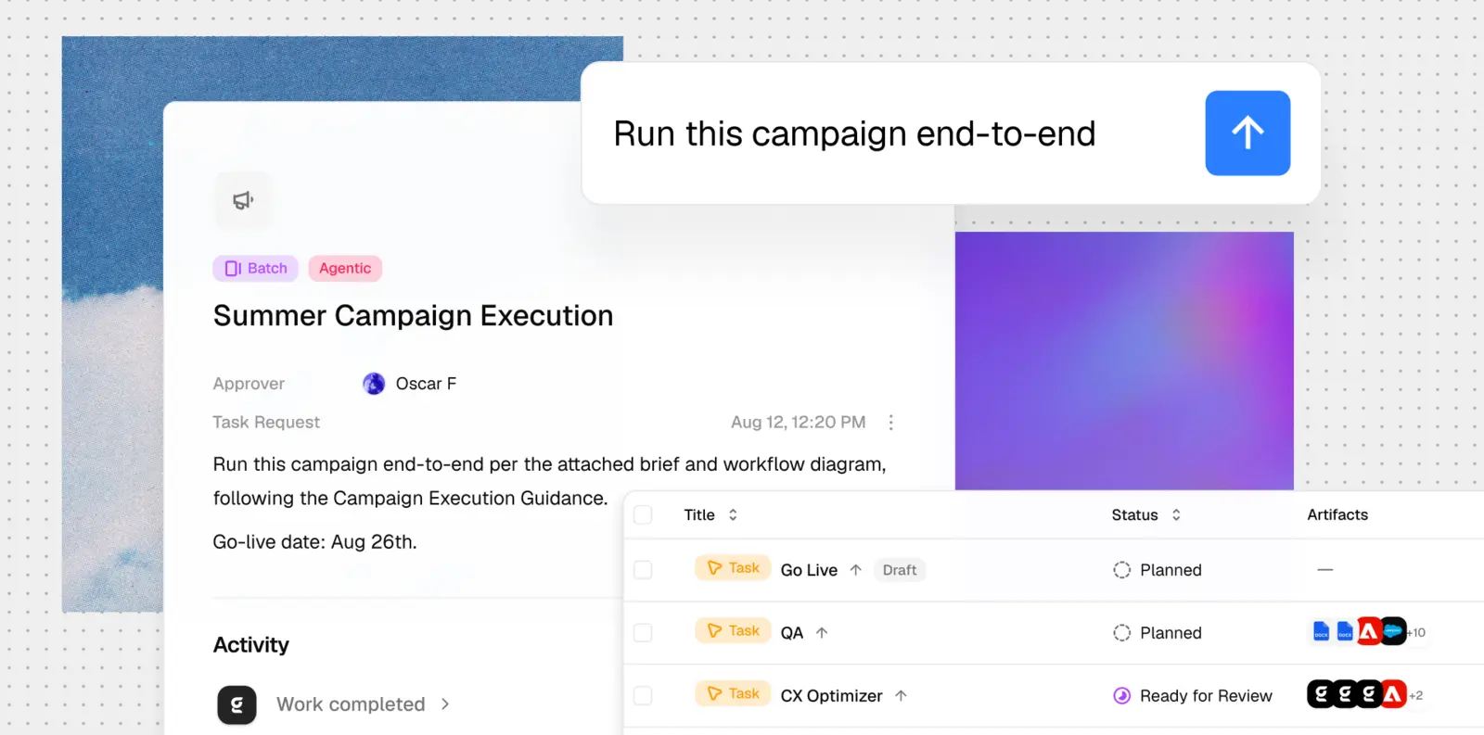
Task: Click the Ready for Review status icon
Action: (x=1121, y=696)
